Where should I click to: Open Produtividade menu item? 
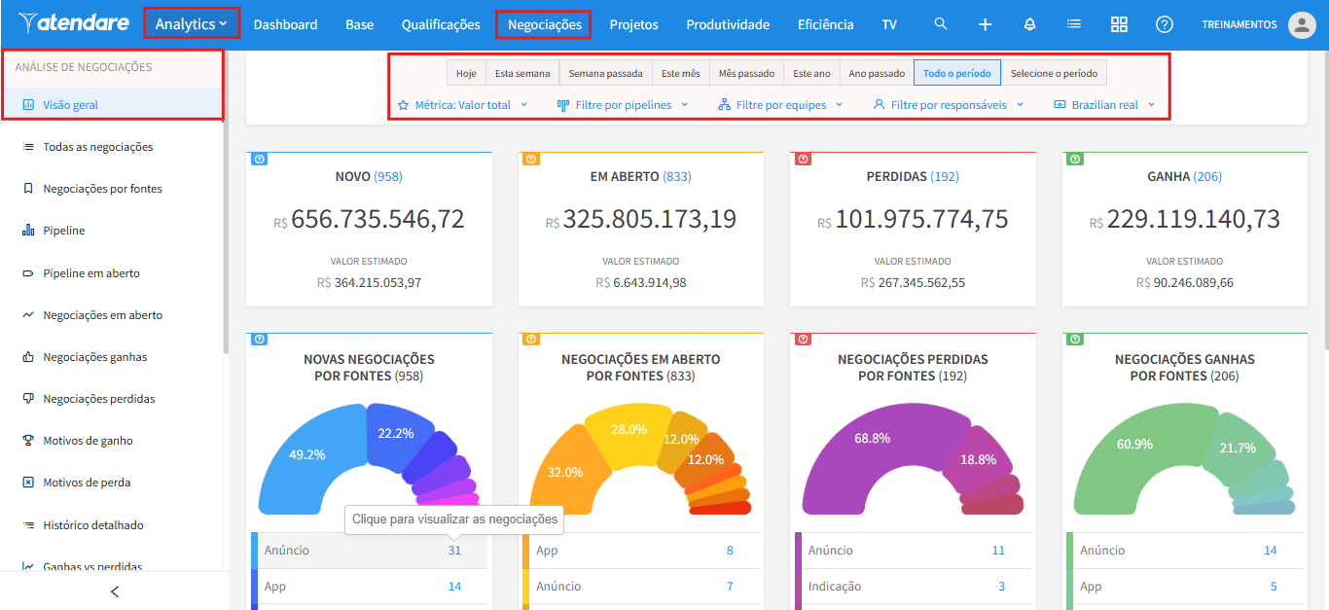[x=728, y=24]
